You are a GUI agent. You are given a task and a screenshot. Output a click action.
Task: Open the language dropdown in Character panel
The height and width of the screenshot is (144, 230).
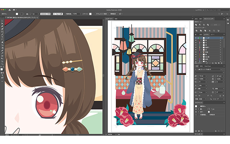click(201, 99)
